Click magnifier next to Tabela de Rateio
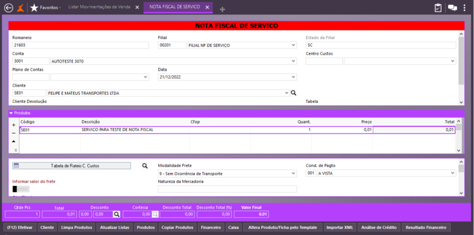The height and width of the screenshot is (235, 474). 145,166
